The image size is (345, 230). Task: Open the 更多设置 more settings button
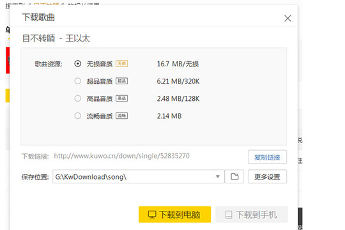pyautogui.click(x=267, y=176)
